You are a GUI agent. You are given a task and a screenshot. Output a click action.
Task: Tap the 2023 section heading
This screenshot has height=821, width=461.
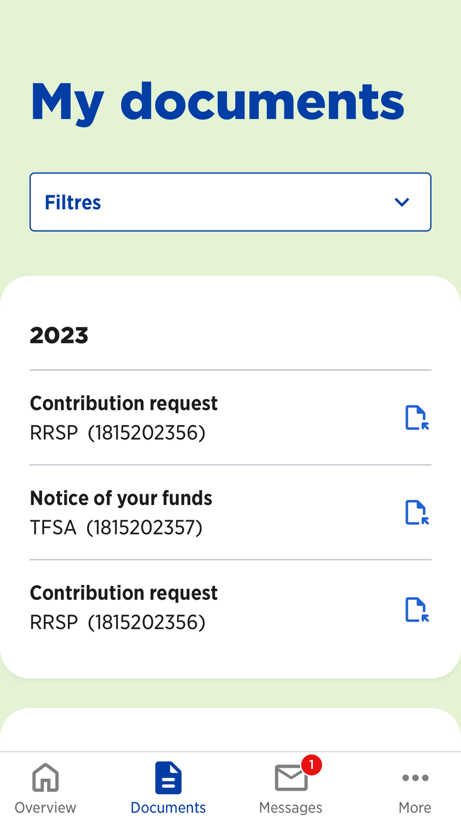(59, 335)
